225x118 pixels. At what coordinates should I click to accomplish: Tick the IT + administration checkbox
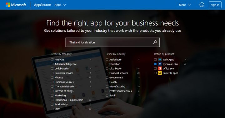tap(52, 86)
